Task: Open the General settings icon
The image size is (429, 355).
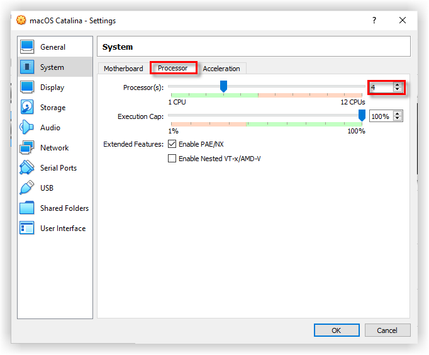Action: [27, 47]
